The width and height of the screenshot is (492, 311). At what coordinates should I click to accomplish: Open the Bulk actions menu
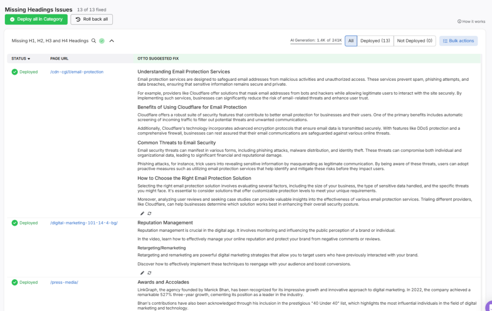pos(458,41)
